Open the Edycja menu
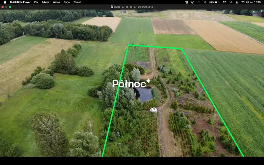Image resolution: width=264 pixels, height=165 pixels. pyautogui.click(x=45, y=2)
